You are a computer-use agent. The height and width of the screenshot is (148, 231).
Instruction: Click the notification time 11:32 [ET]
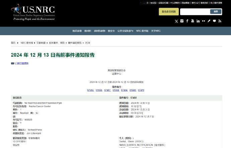[136, 106]
